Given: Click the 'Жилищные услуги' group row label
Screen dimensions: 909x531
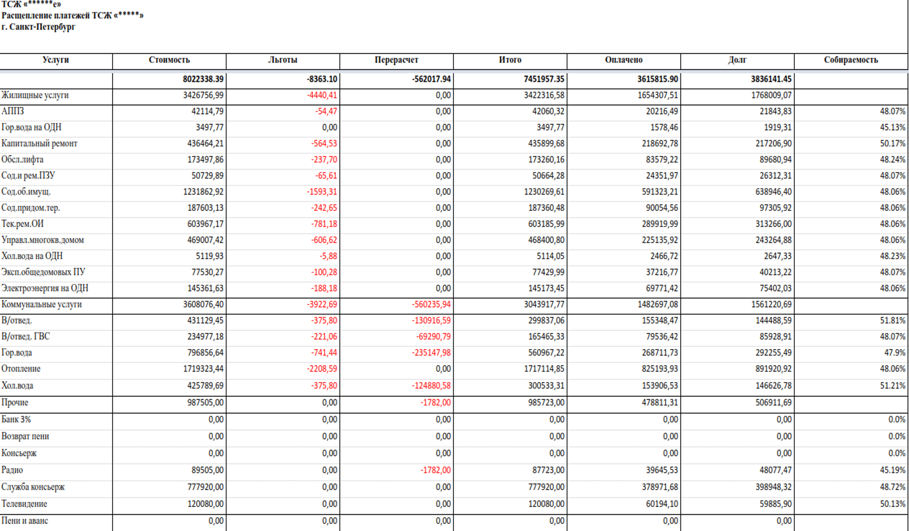Looking at the screenshot, I should point(35,95).
